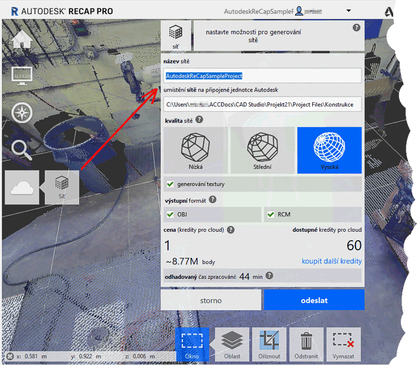This screenshot has width=417, height=365.
Task: Open help icon in dialog header
Action: (356, 27)
